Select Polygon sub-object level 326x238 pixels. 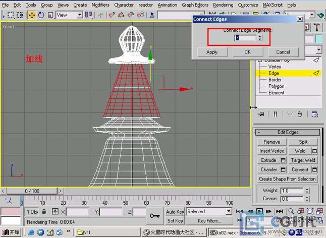(277, 86)
